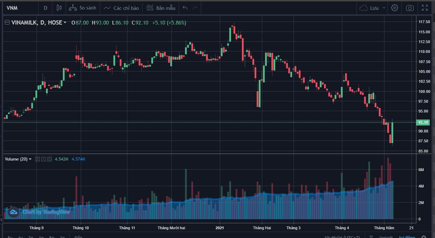Screen dimensions: 435x238
Task: Redo the chart action
Action: click(x=195, y=8)
